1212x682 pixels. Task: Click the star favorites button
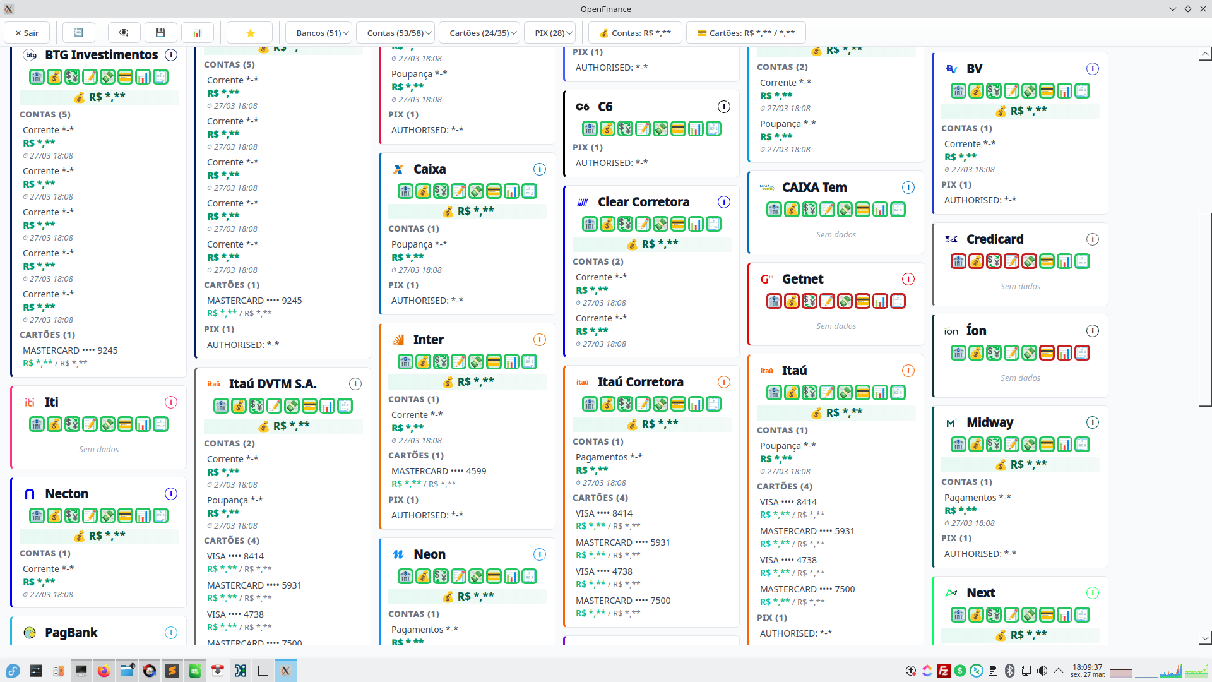tap(250, 33)
